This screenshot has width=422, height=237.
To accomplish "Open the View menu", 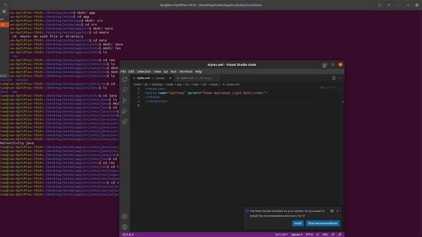I will [157, 72].
